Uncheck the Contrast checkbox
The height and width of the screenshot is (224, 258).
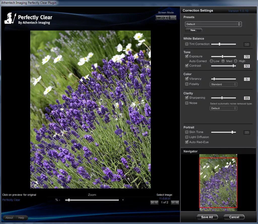(187, 66)
